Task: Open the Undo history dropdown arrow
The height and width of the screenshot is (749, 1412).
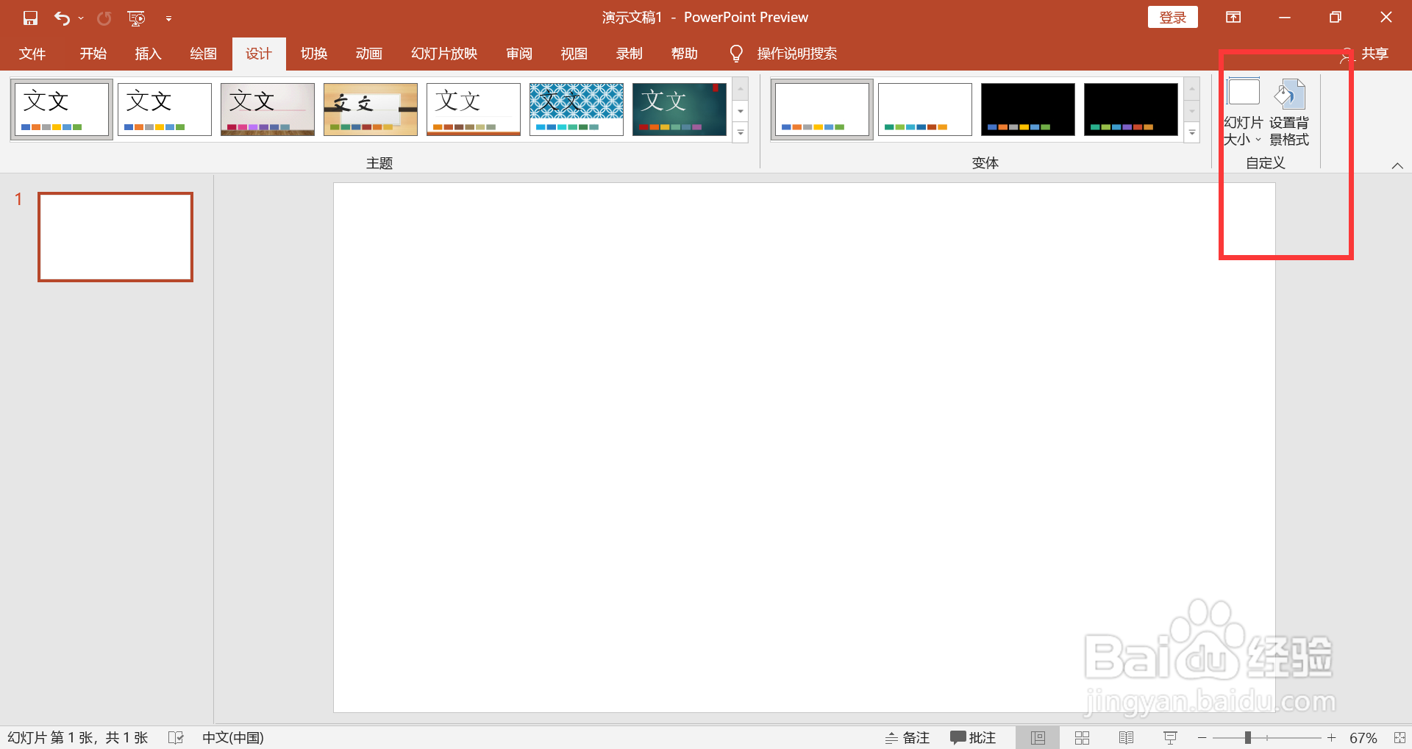Action: click(x=81, y=18)
